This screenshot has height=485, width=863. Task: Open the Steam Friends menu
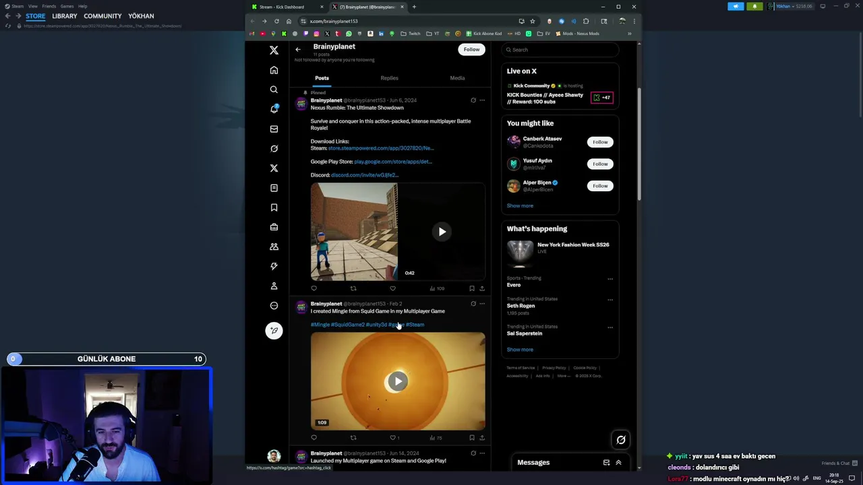point(49,6)
